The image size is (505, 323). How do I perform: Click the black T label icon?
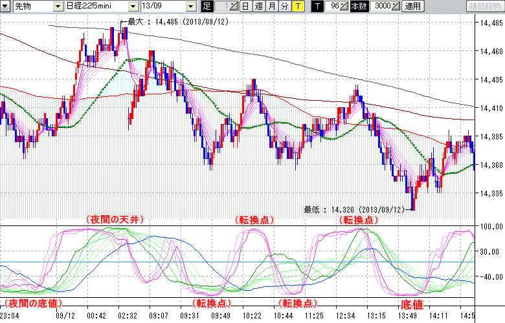pos(317,6)
